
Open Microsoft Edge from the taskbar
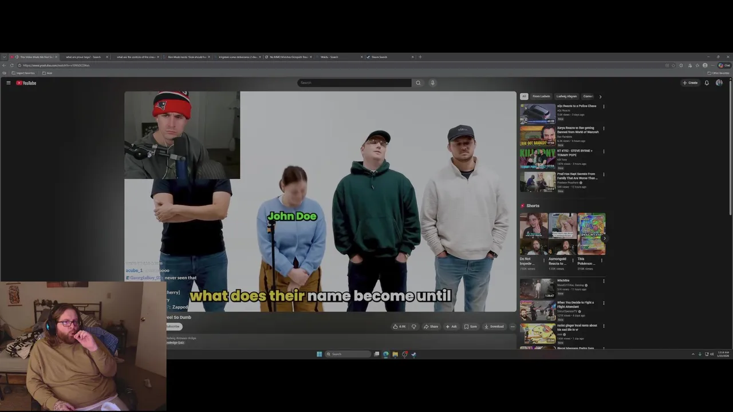pyautogui.click(x=386, y=354)
